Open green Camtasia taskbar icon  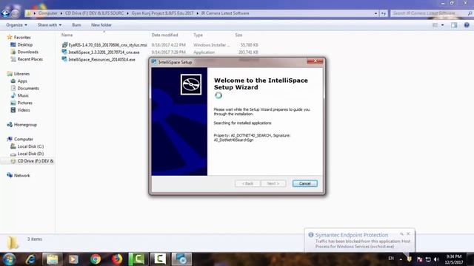(x=138, y=259)
